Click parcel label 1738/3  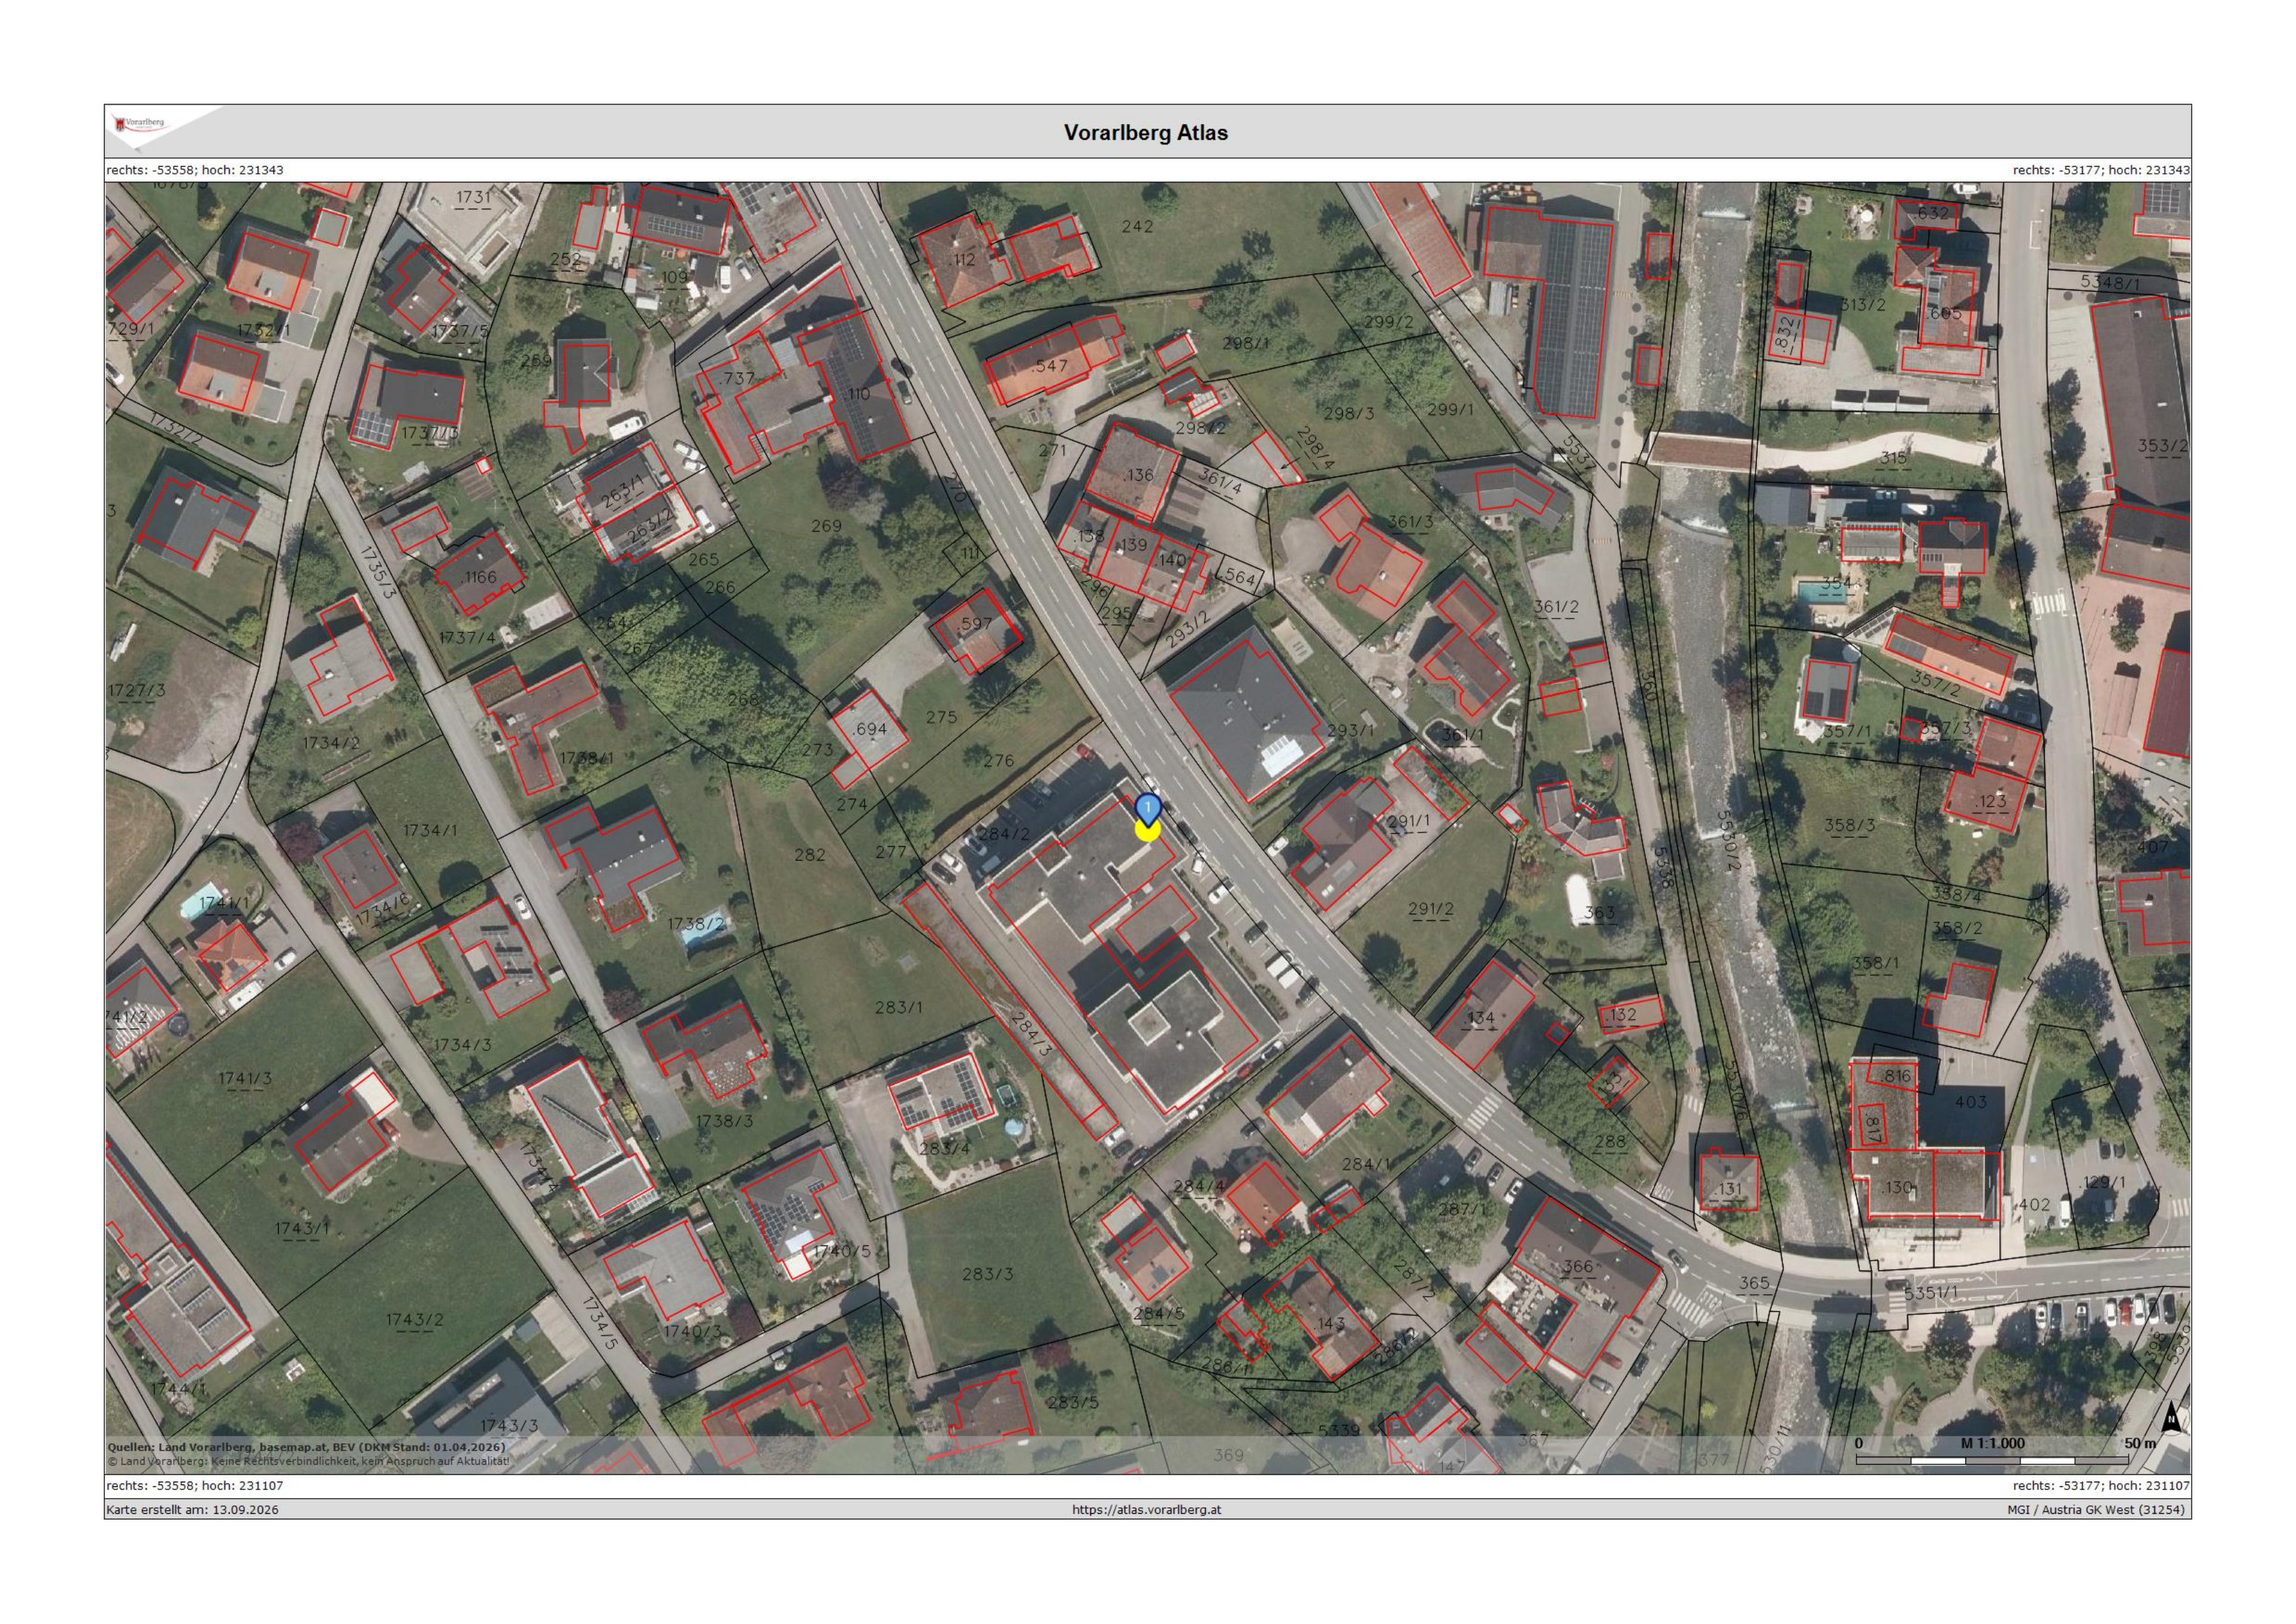[725, 1121]
